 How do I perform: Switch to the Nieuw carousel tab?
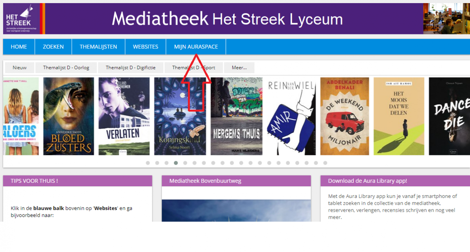tap(20, 68)
